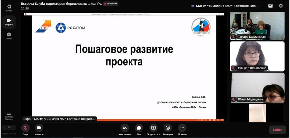This screenshot has width=290, height=138.
Task: Toggle the participant layout view icon
Action: pos(270,6)
